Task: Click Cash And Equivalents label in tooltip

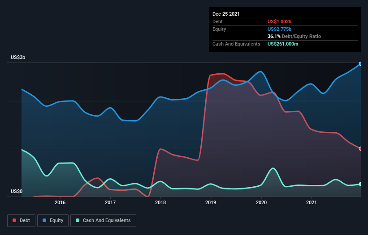Action: pyautogui.click(x=236, y=44)
